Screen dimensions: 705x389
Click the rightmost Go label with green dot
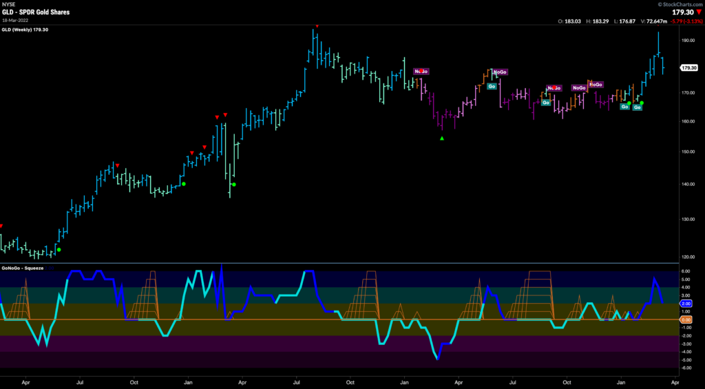point(638,107)
